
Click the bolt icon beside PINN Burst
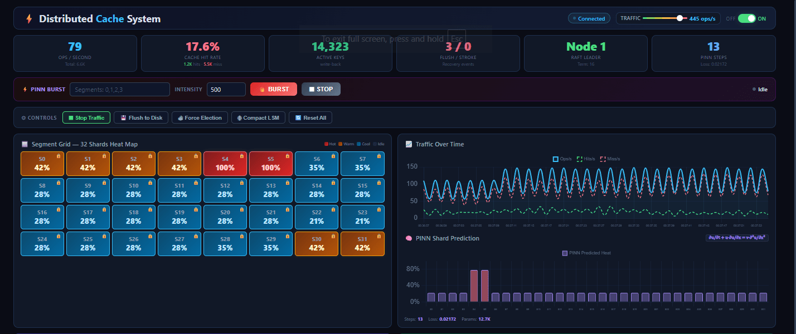click(25, 89)
